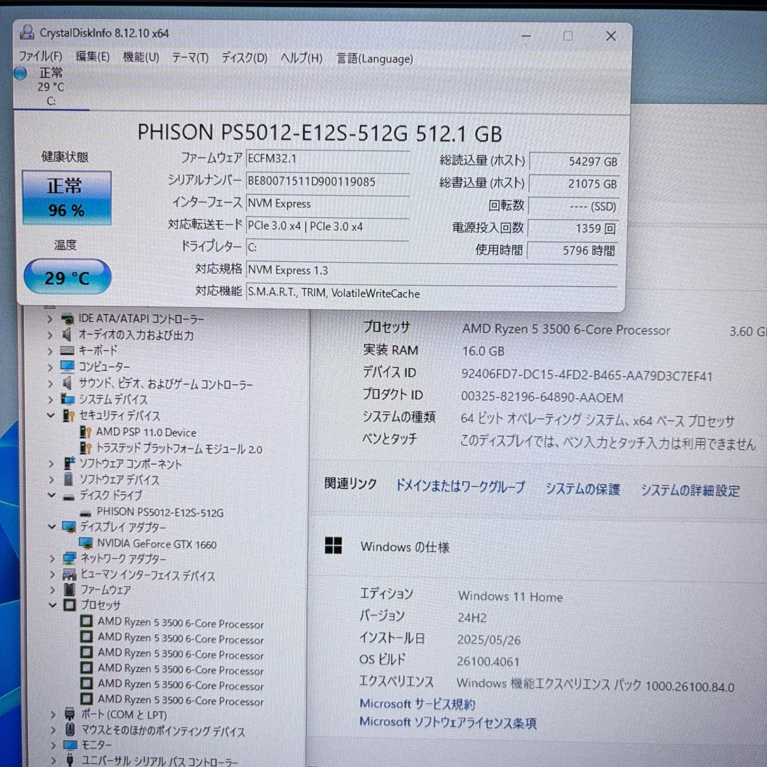This screenshot has width=767, height=767.
Task: Open the ヘルプ(H) menu
Action: coord(302,58)
